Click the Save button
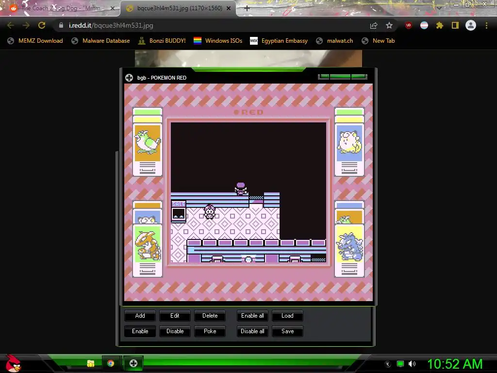The height and width of the screenshot is (373, 497). click(287, 331)
